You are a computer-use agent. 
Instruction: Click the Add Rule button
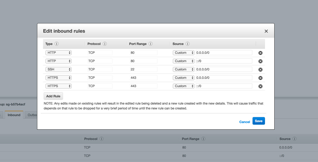(x=53, y=96)
